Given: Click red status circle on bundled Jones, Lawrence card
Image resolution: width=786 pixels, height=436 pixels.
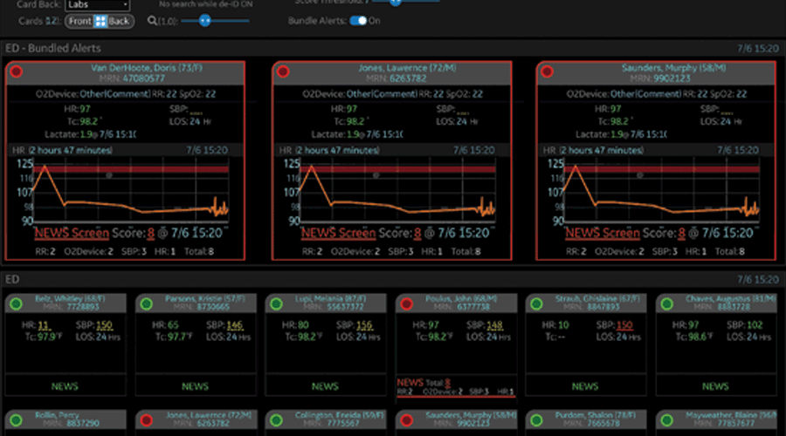Looking at the screenshot, I should pyautogui.click(x=283, y=72).
